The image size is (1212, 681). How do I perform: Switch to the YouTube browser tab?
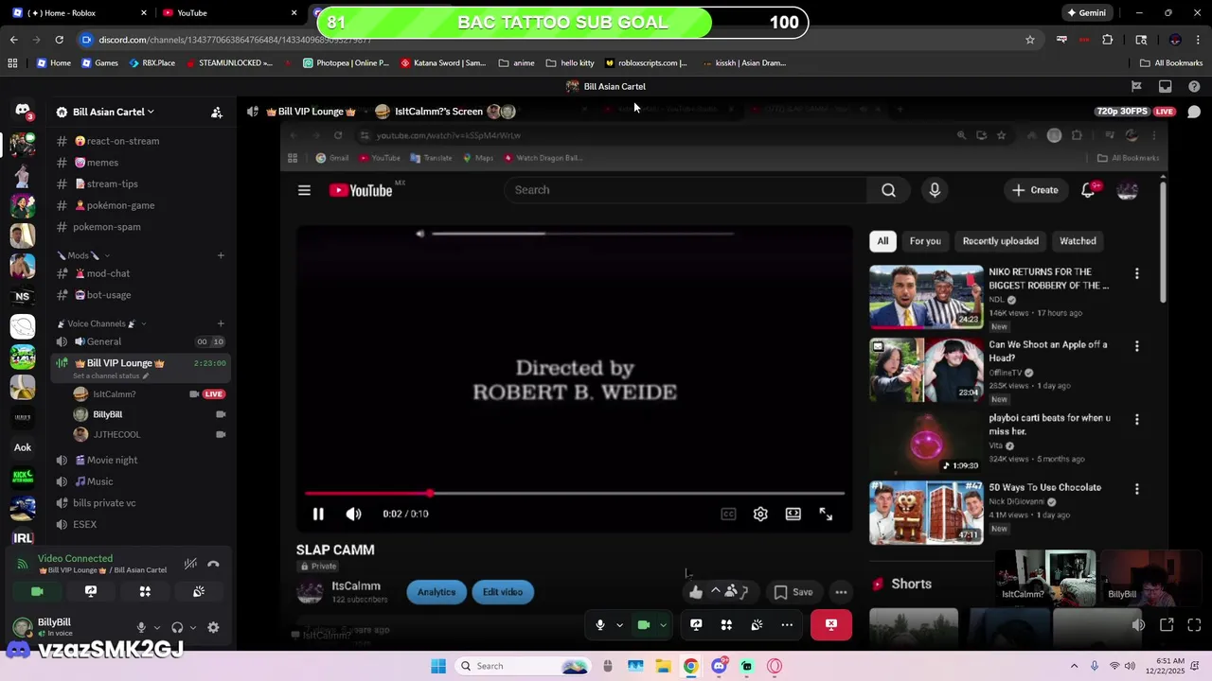229,12
